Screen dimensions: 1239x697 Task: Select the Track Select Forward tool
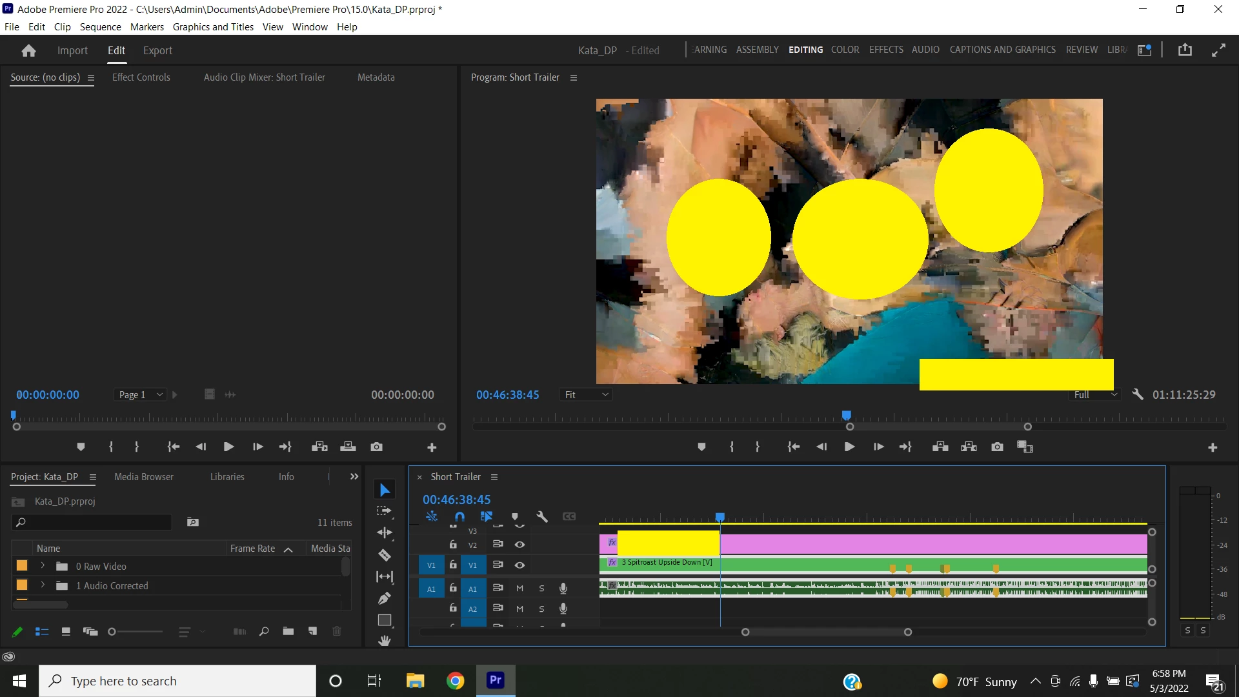point(385,511)
